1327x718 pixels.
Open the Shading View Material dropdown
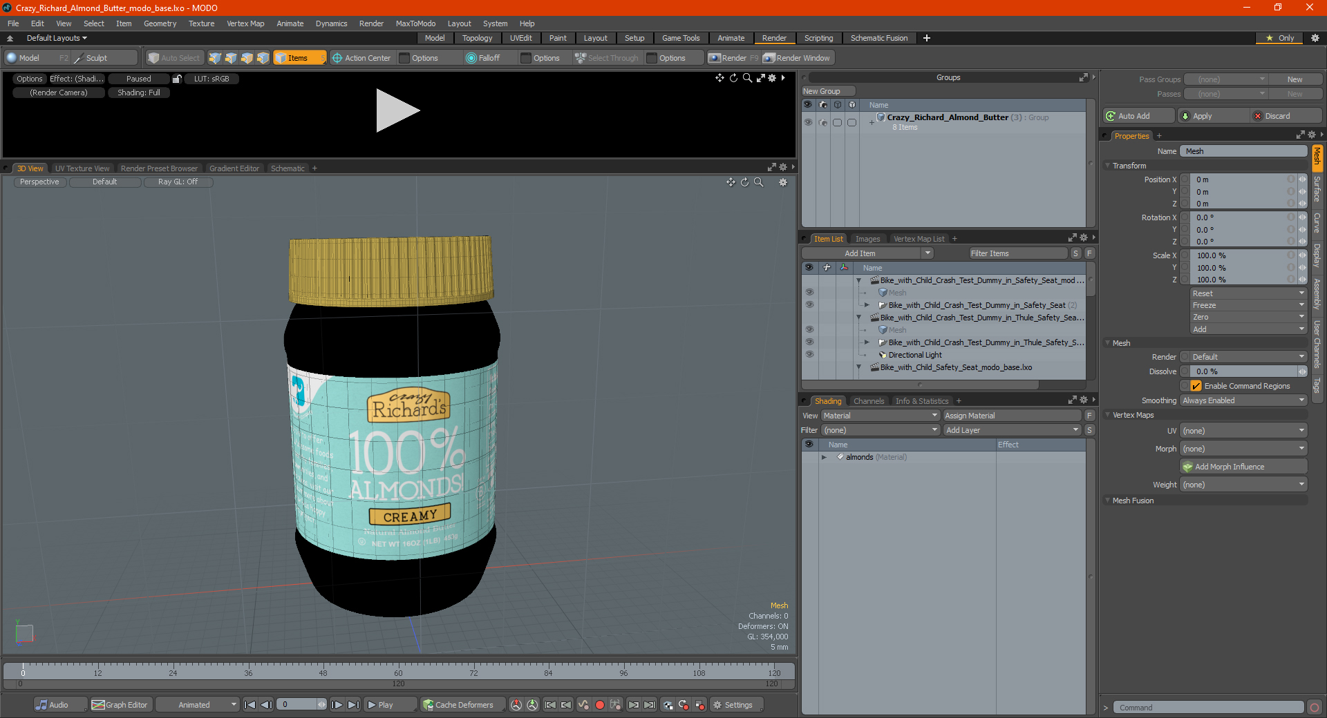pyautogui.click(x=880, y=416)
